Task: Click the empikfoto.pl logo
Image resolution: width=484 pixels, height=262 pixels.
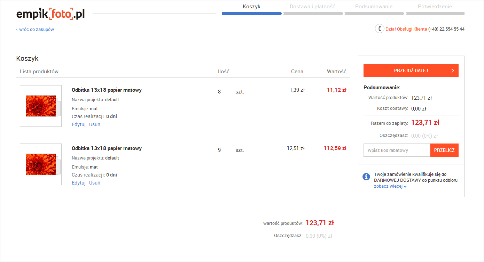Action: pos(50,14)
